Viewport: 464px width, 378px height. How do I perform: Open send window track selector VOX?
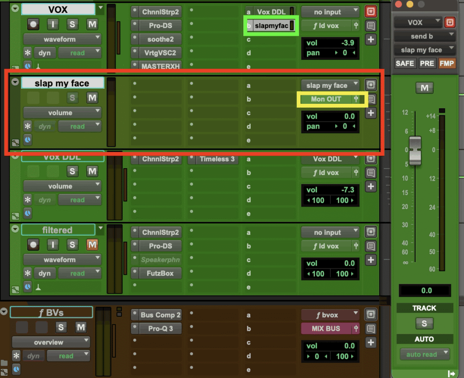click(418, 23)
